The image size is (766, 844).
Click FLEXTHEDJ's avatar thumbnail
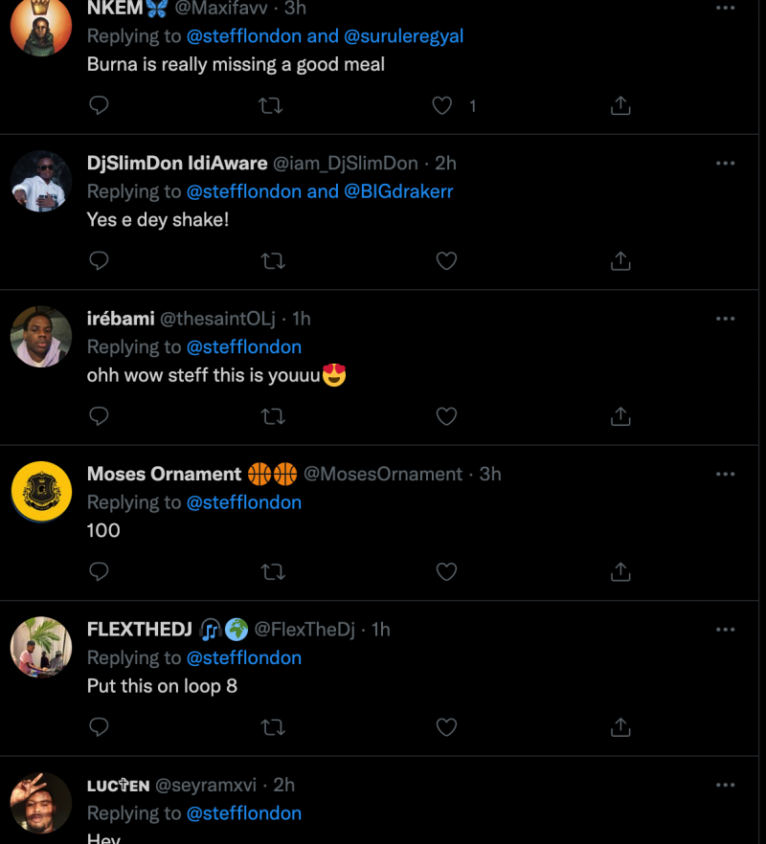coord(41,647)
